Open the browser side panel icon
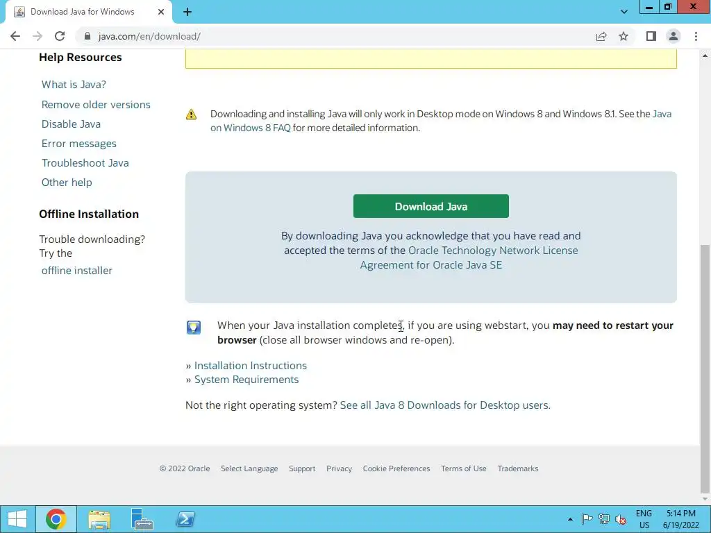 point(651,36)
